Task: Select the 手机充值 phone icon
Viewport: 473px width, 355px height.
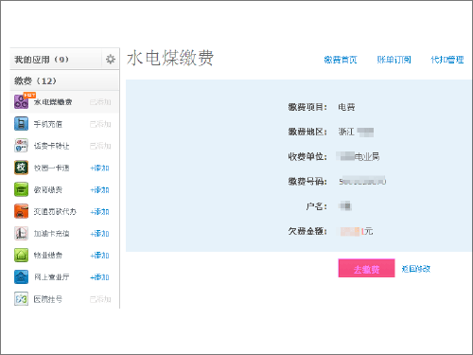Action: coord(21,123)
